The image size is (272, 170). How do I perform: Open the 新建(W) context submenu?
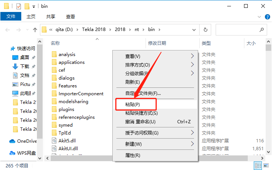[x=155, y=144]
